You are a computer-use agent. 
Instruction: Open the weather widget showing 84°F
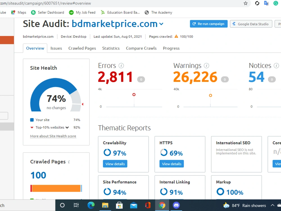tap(244, 205)
